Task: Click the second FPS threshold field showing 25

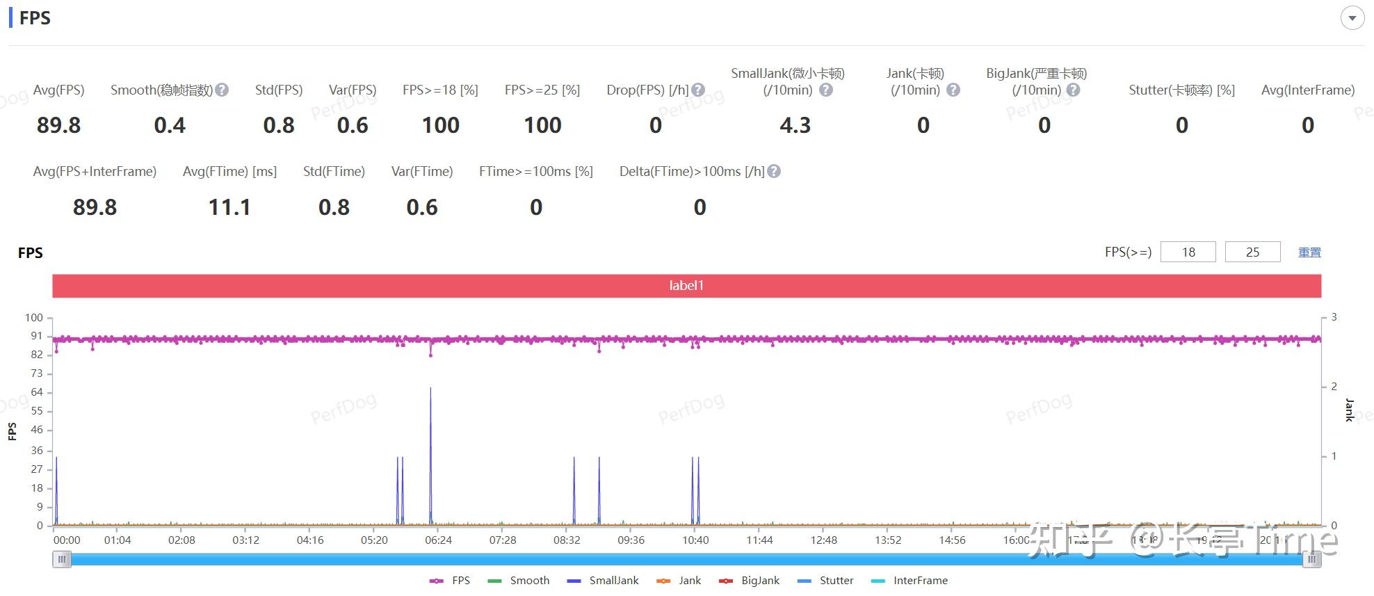Action: click(1252, 252)
